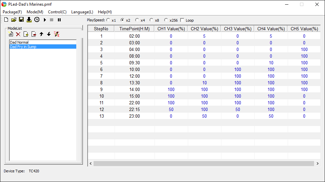This screenshot has height=182, width=325.
Task: Click CH1 value 50 in step 12
Action: [171, 109]
